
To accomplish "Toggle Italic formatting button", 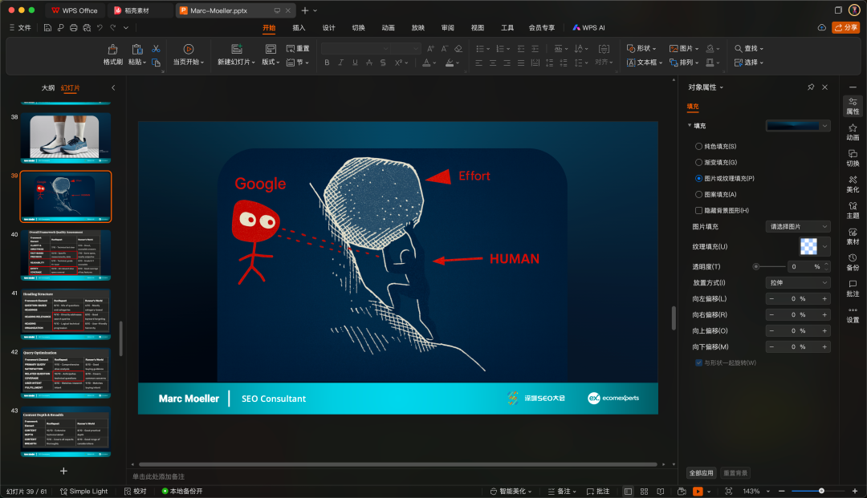I will tap(340, 63).
